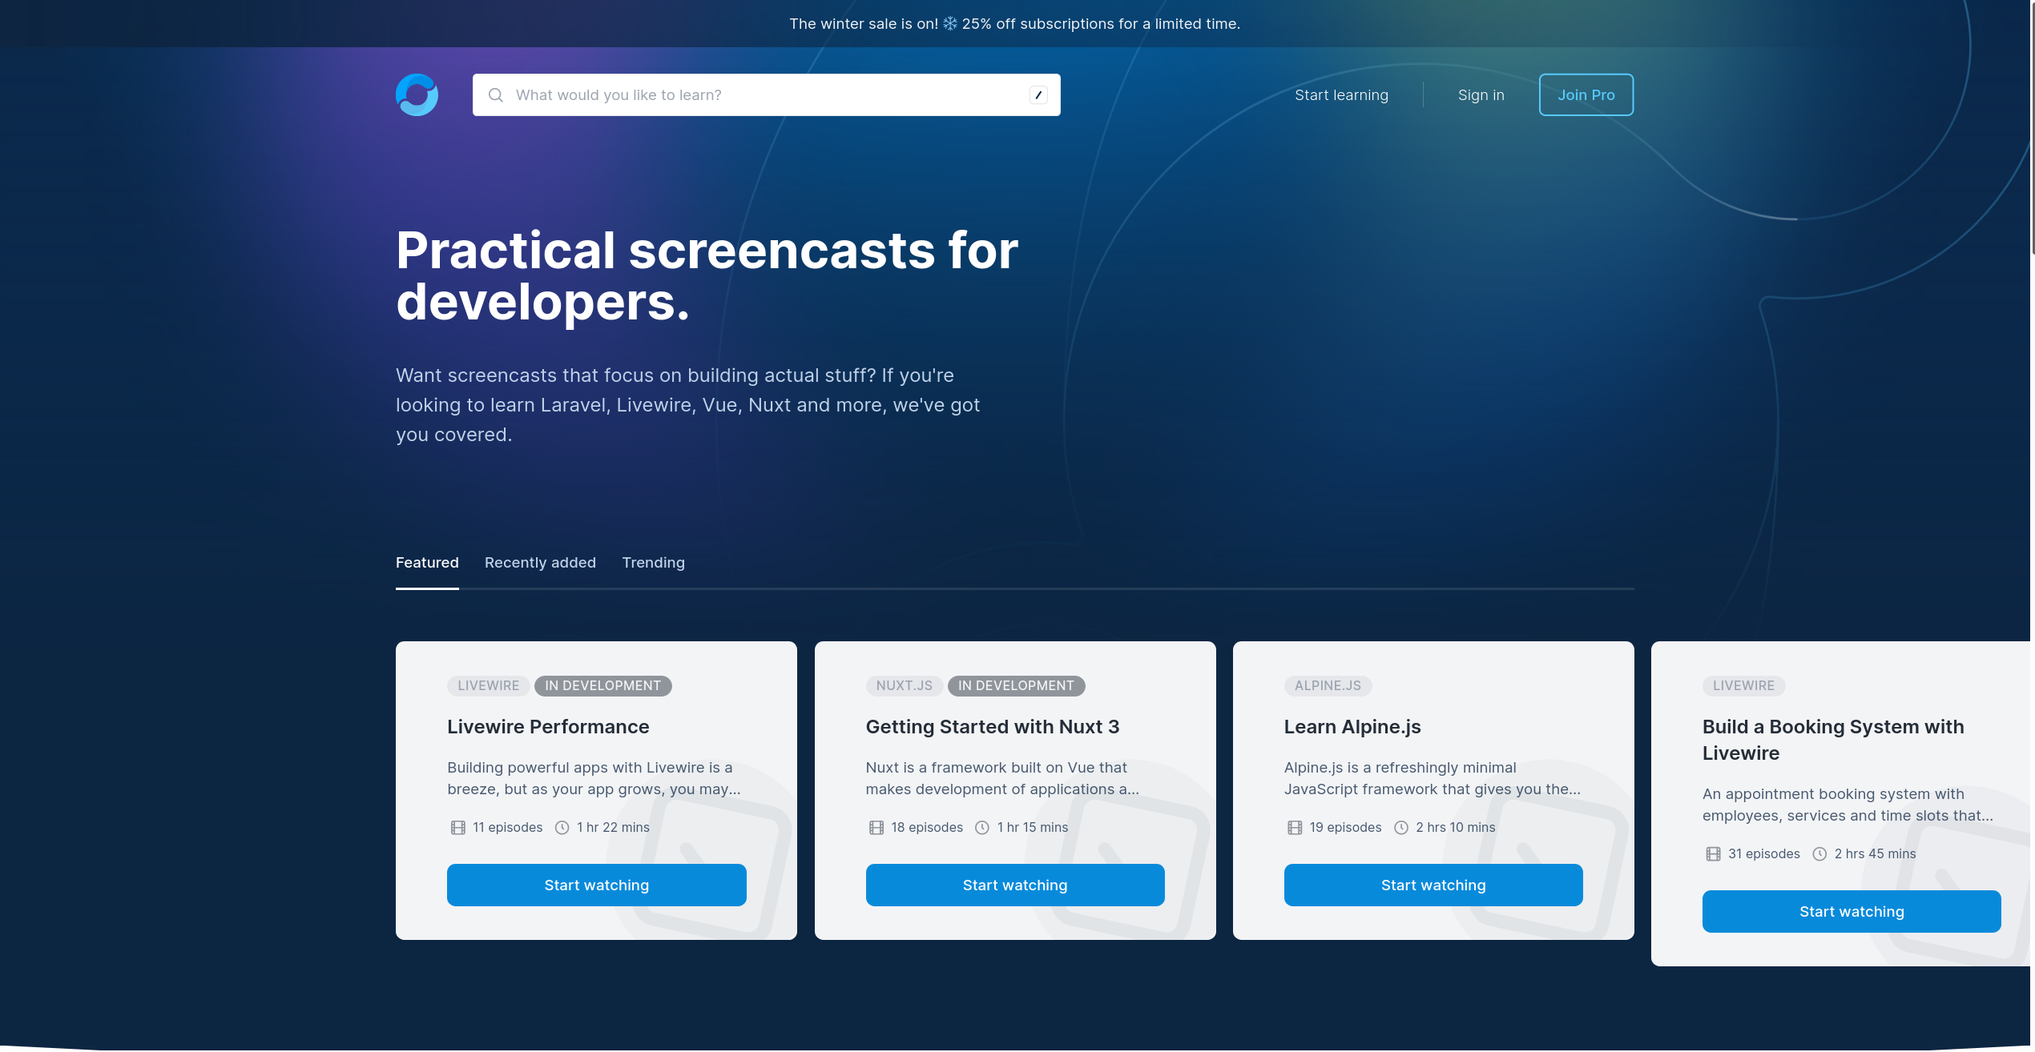Screen dimensions: 2035x1052
Task: Open Build a Booking System with Livewire title
Action: [x=1832, y=740]
